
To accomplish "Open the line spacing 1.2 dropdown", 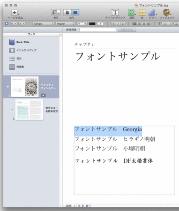I will [167, 23].
